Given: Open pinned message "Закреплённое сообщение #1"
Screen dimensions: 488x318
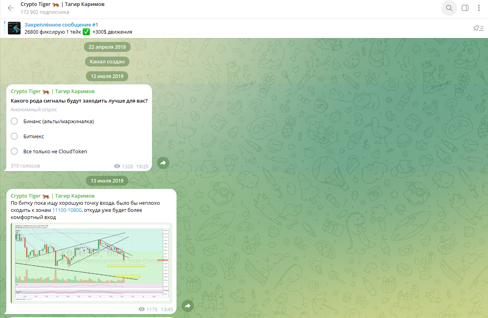Looking at the screenshot, I should tap(61, 25).
